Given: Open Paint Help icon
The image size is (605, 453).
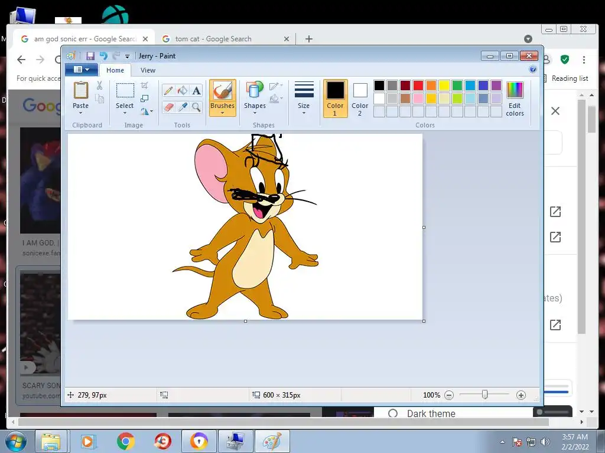Looking at the screenshot, I should (x=532, y=70).
